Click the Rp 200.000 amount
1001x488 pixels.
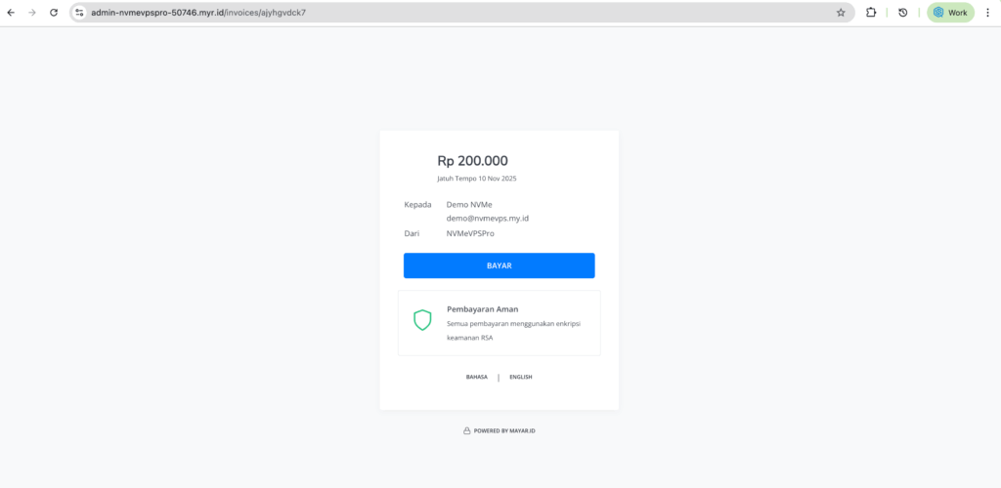(472, 161)
